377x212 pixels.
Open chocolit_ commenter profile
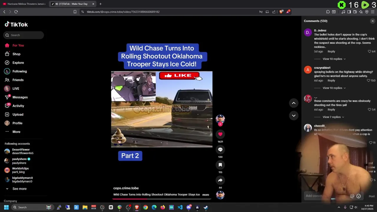pyautogui.click(x=320, y=126)
